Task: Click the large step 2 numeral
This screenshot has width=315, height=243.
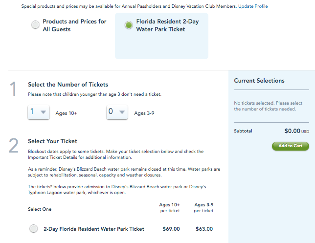Action: pos(14,145)
